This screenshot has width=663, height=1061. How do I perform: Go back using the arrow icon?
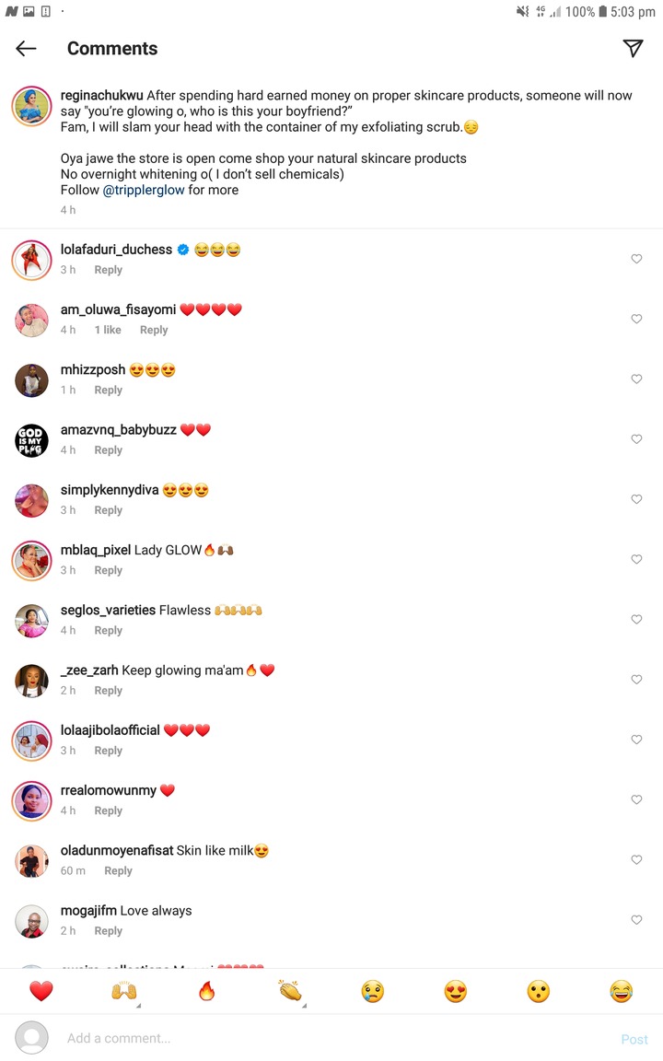(x=26, y=48)
